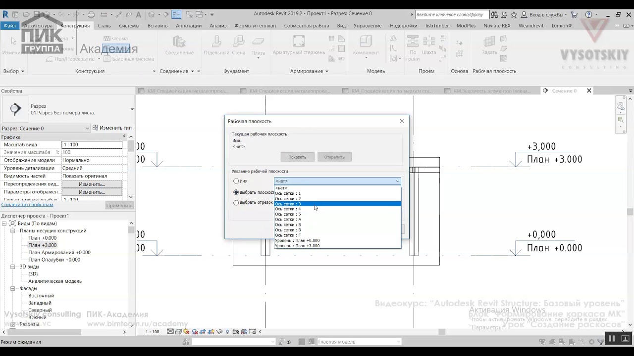Select the Выбрать плоскость radio button
The width and height of the screenshot is (634, 356).
click(236, 192)
